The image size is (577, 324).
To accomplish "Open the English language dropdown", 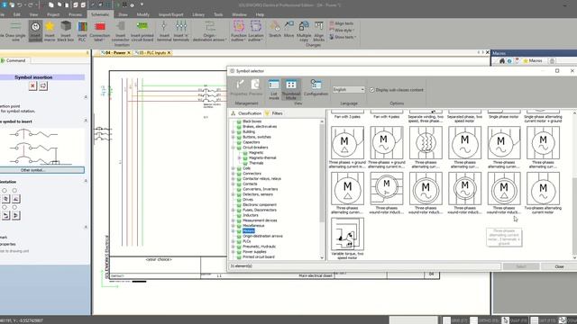I will pyautogui.click(x=349, y=90).
